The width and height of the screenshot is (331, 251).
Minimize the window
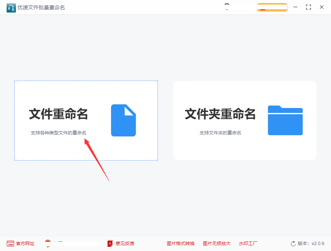point(295,7)
